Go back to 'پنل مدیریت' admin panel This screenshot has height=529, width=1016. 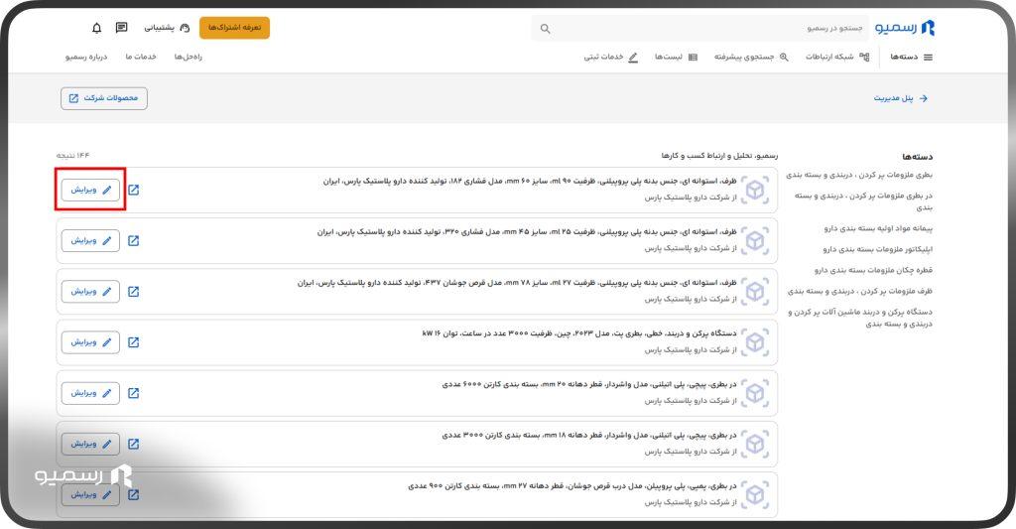[x=901, y=98]
